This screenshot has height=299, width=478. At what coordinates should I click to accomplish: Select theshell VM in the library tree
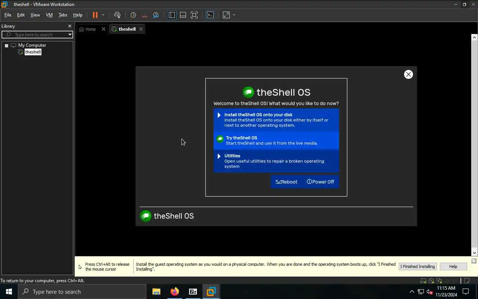33,52
